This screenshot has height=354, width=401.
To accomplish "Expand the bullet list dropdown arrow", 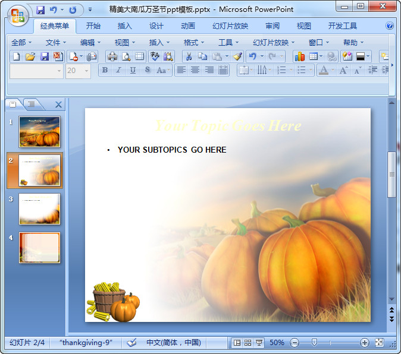I will (x=311, y=70).
